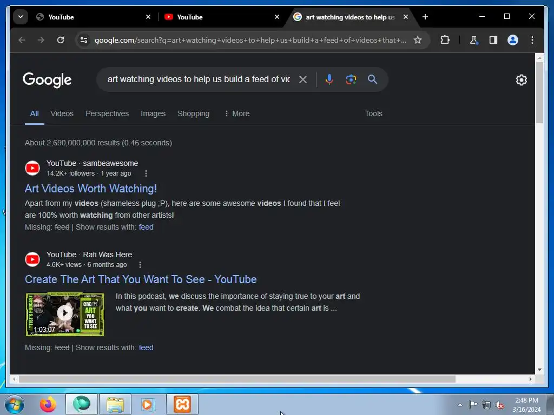Select the All results tab
The image size is (554, 415).
pos(34,113)
